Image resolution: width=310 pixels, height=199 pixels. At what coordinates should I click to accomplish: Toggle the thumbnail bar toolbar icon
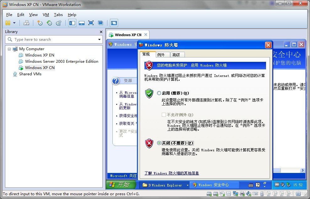tap(81, 23)
